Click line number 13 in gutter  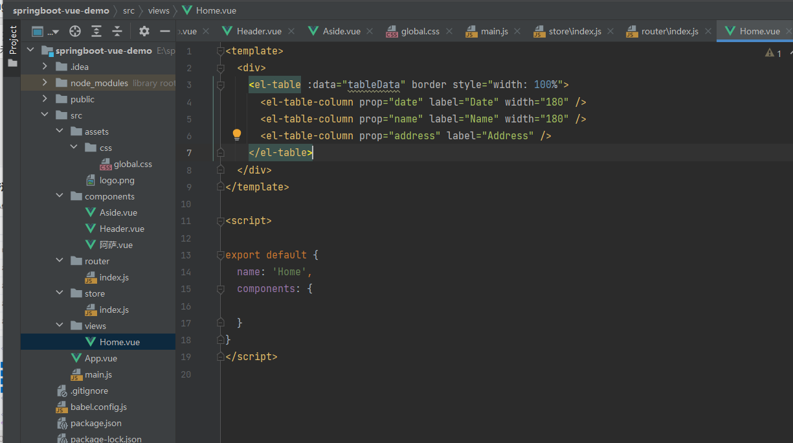186,255
